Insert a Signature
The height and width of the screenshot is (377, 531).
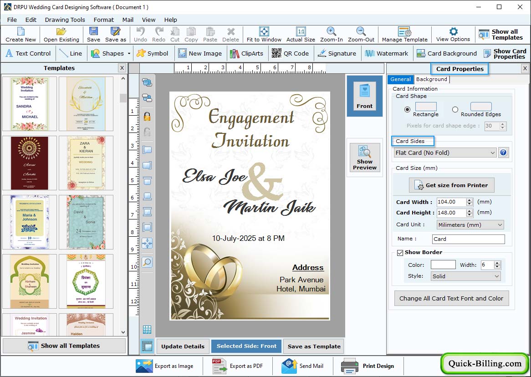337,53
